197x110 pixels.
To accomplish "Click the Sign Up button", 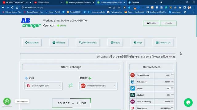I will pyautogui.click(x=151, y=23).
